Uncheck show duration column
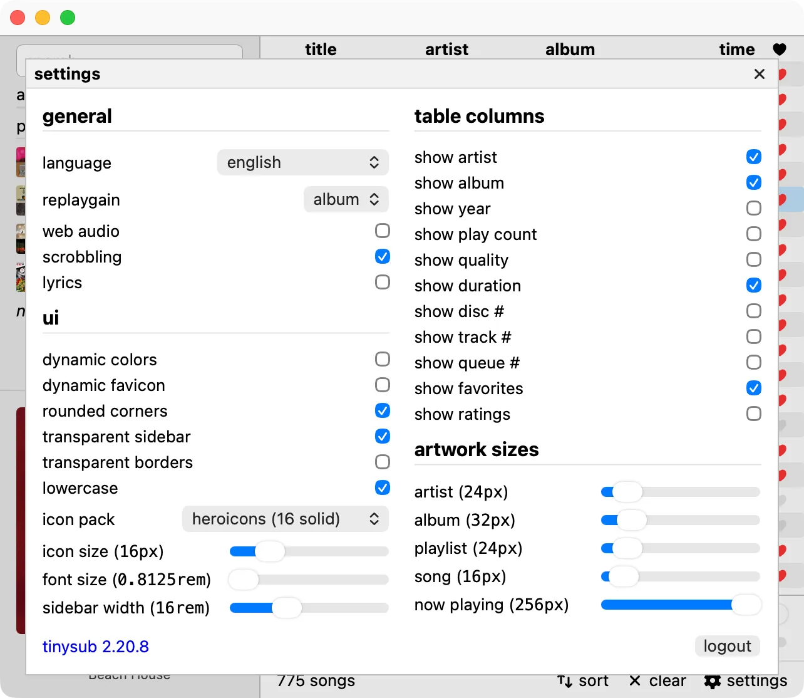The image size is (804, 698). 754,285
